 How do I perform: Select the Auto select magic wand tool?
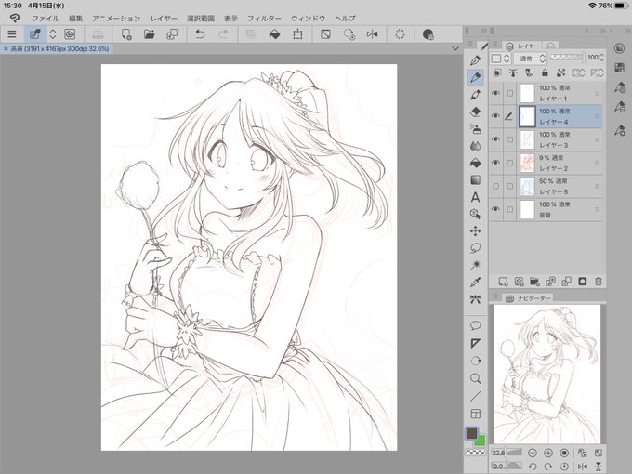(x=476, y=265)
